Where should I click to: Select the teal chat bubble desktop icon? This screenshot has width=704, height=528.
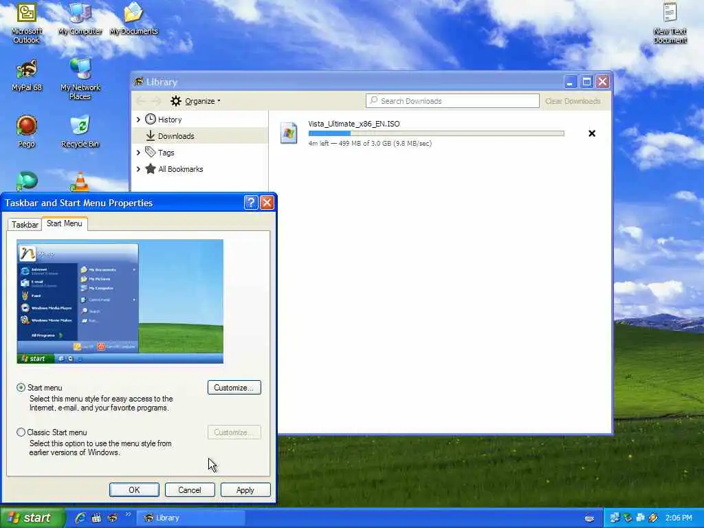point(27,181)
